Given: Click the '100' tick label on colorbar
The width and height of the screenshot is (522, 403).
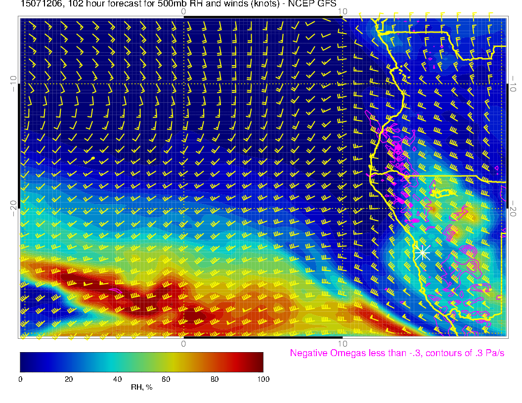Looking at the screenshot, I should 263,379.
